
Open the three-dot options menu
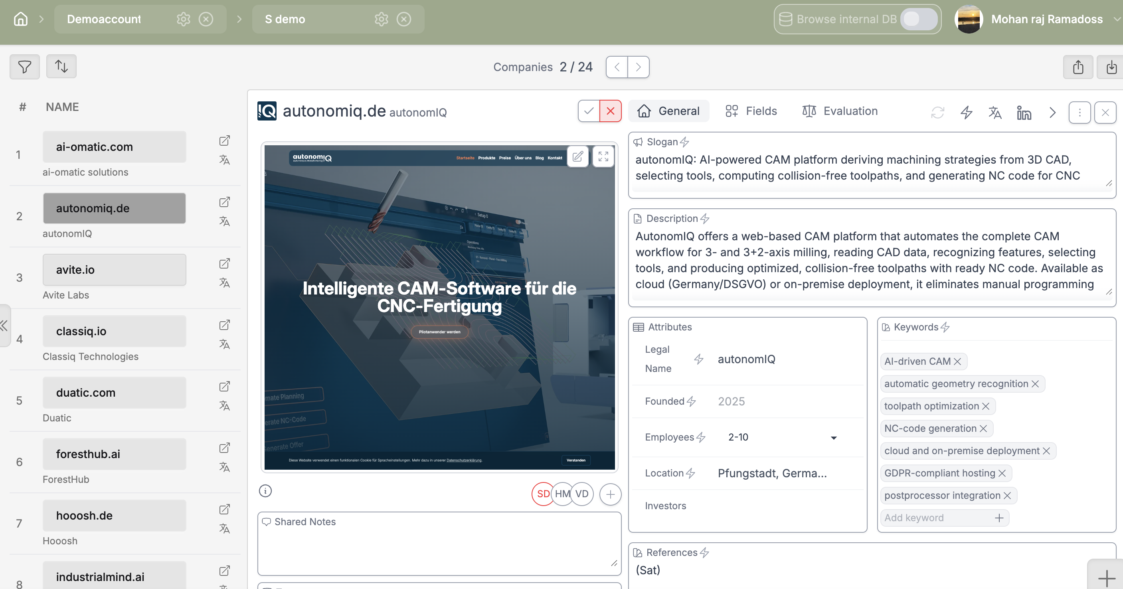pyautogui.click(x=1080, y=113)
